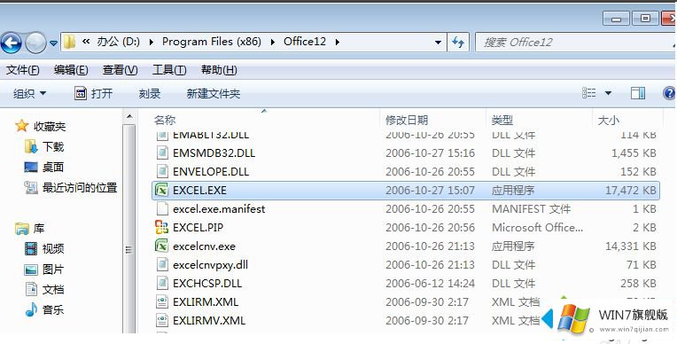The width and height of the screenshot is (677, 344).
Task: Sort by 名称 column header
Action: pyautogui.click(x=165, y=121)
